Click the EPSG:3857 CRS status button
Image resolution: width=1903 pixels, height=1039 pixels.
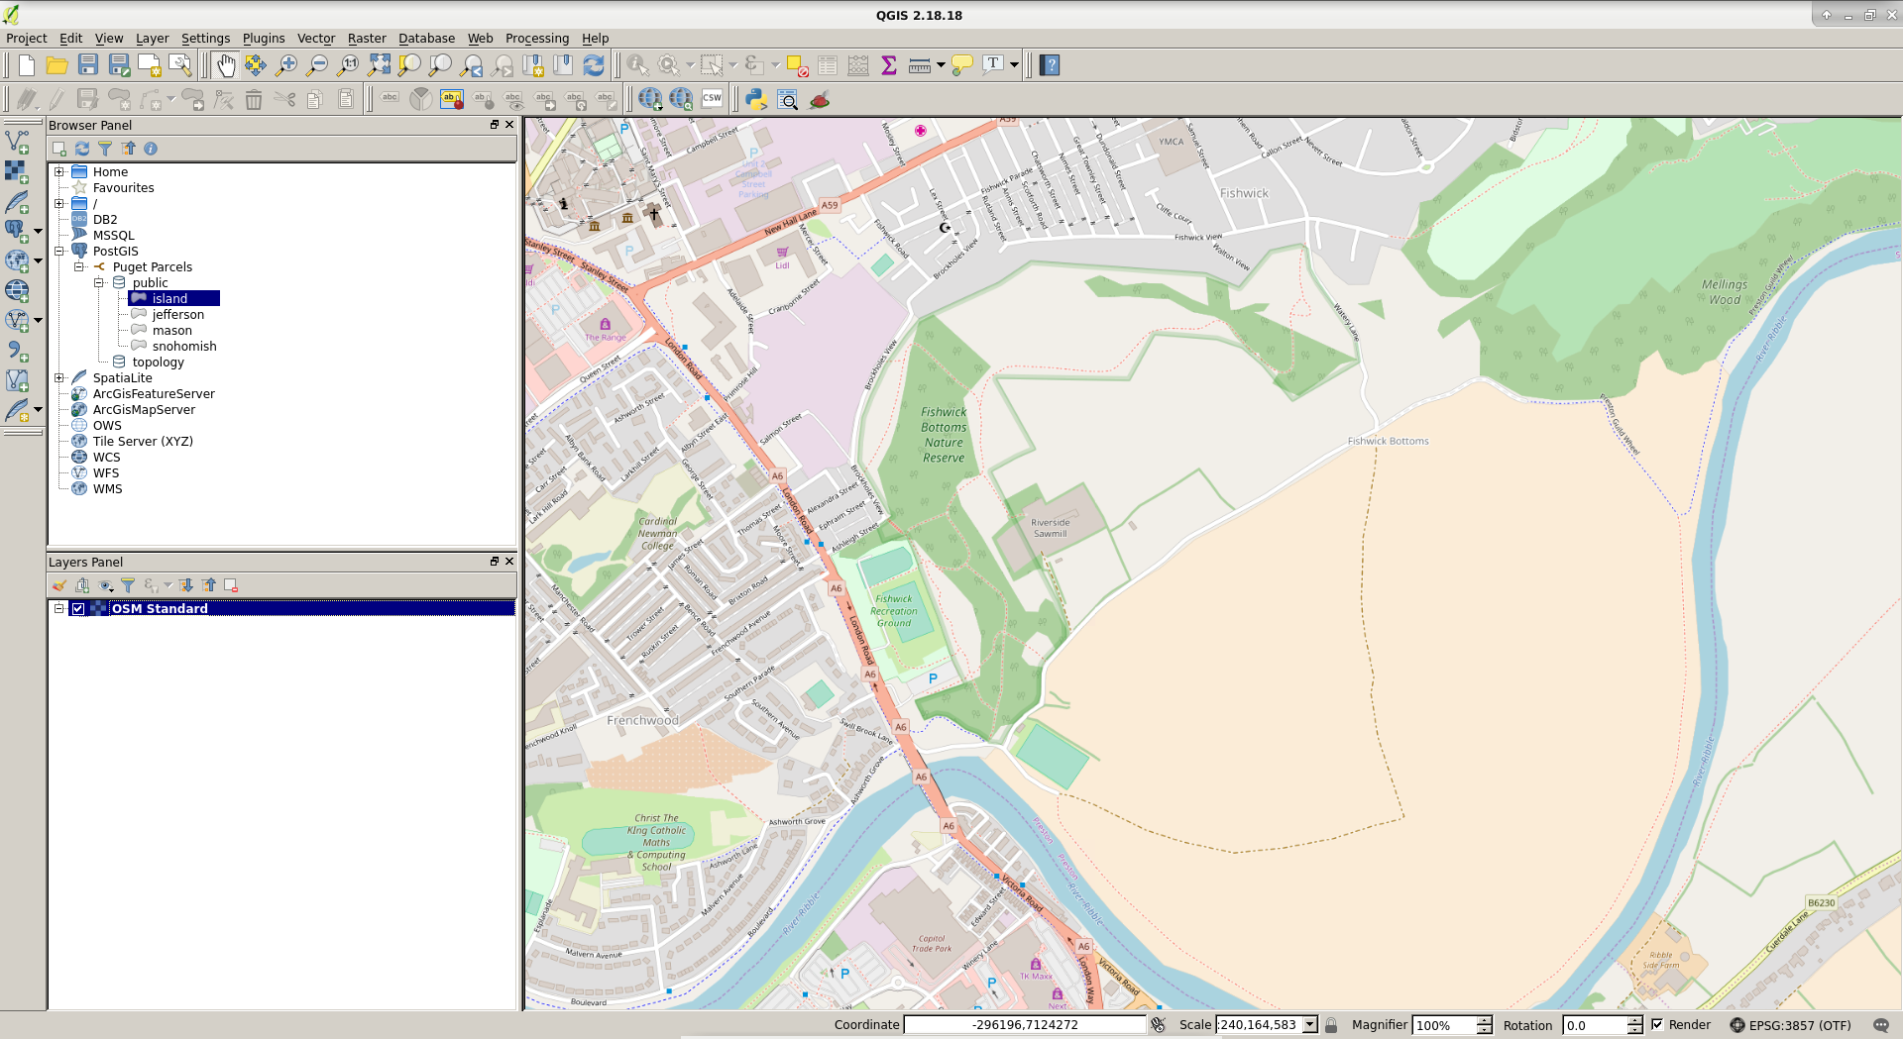pyautogui.click(x=1791, y=1025)
